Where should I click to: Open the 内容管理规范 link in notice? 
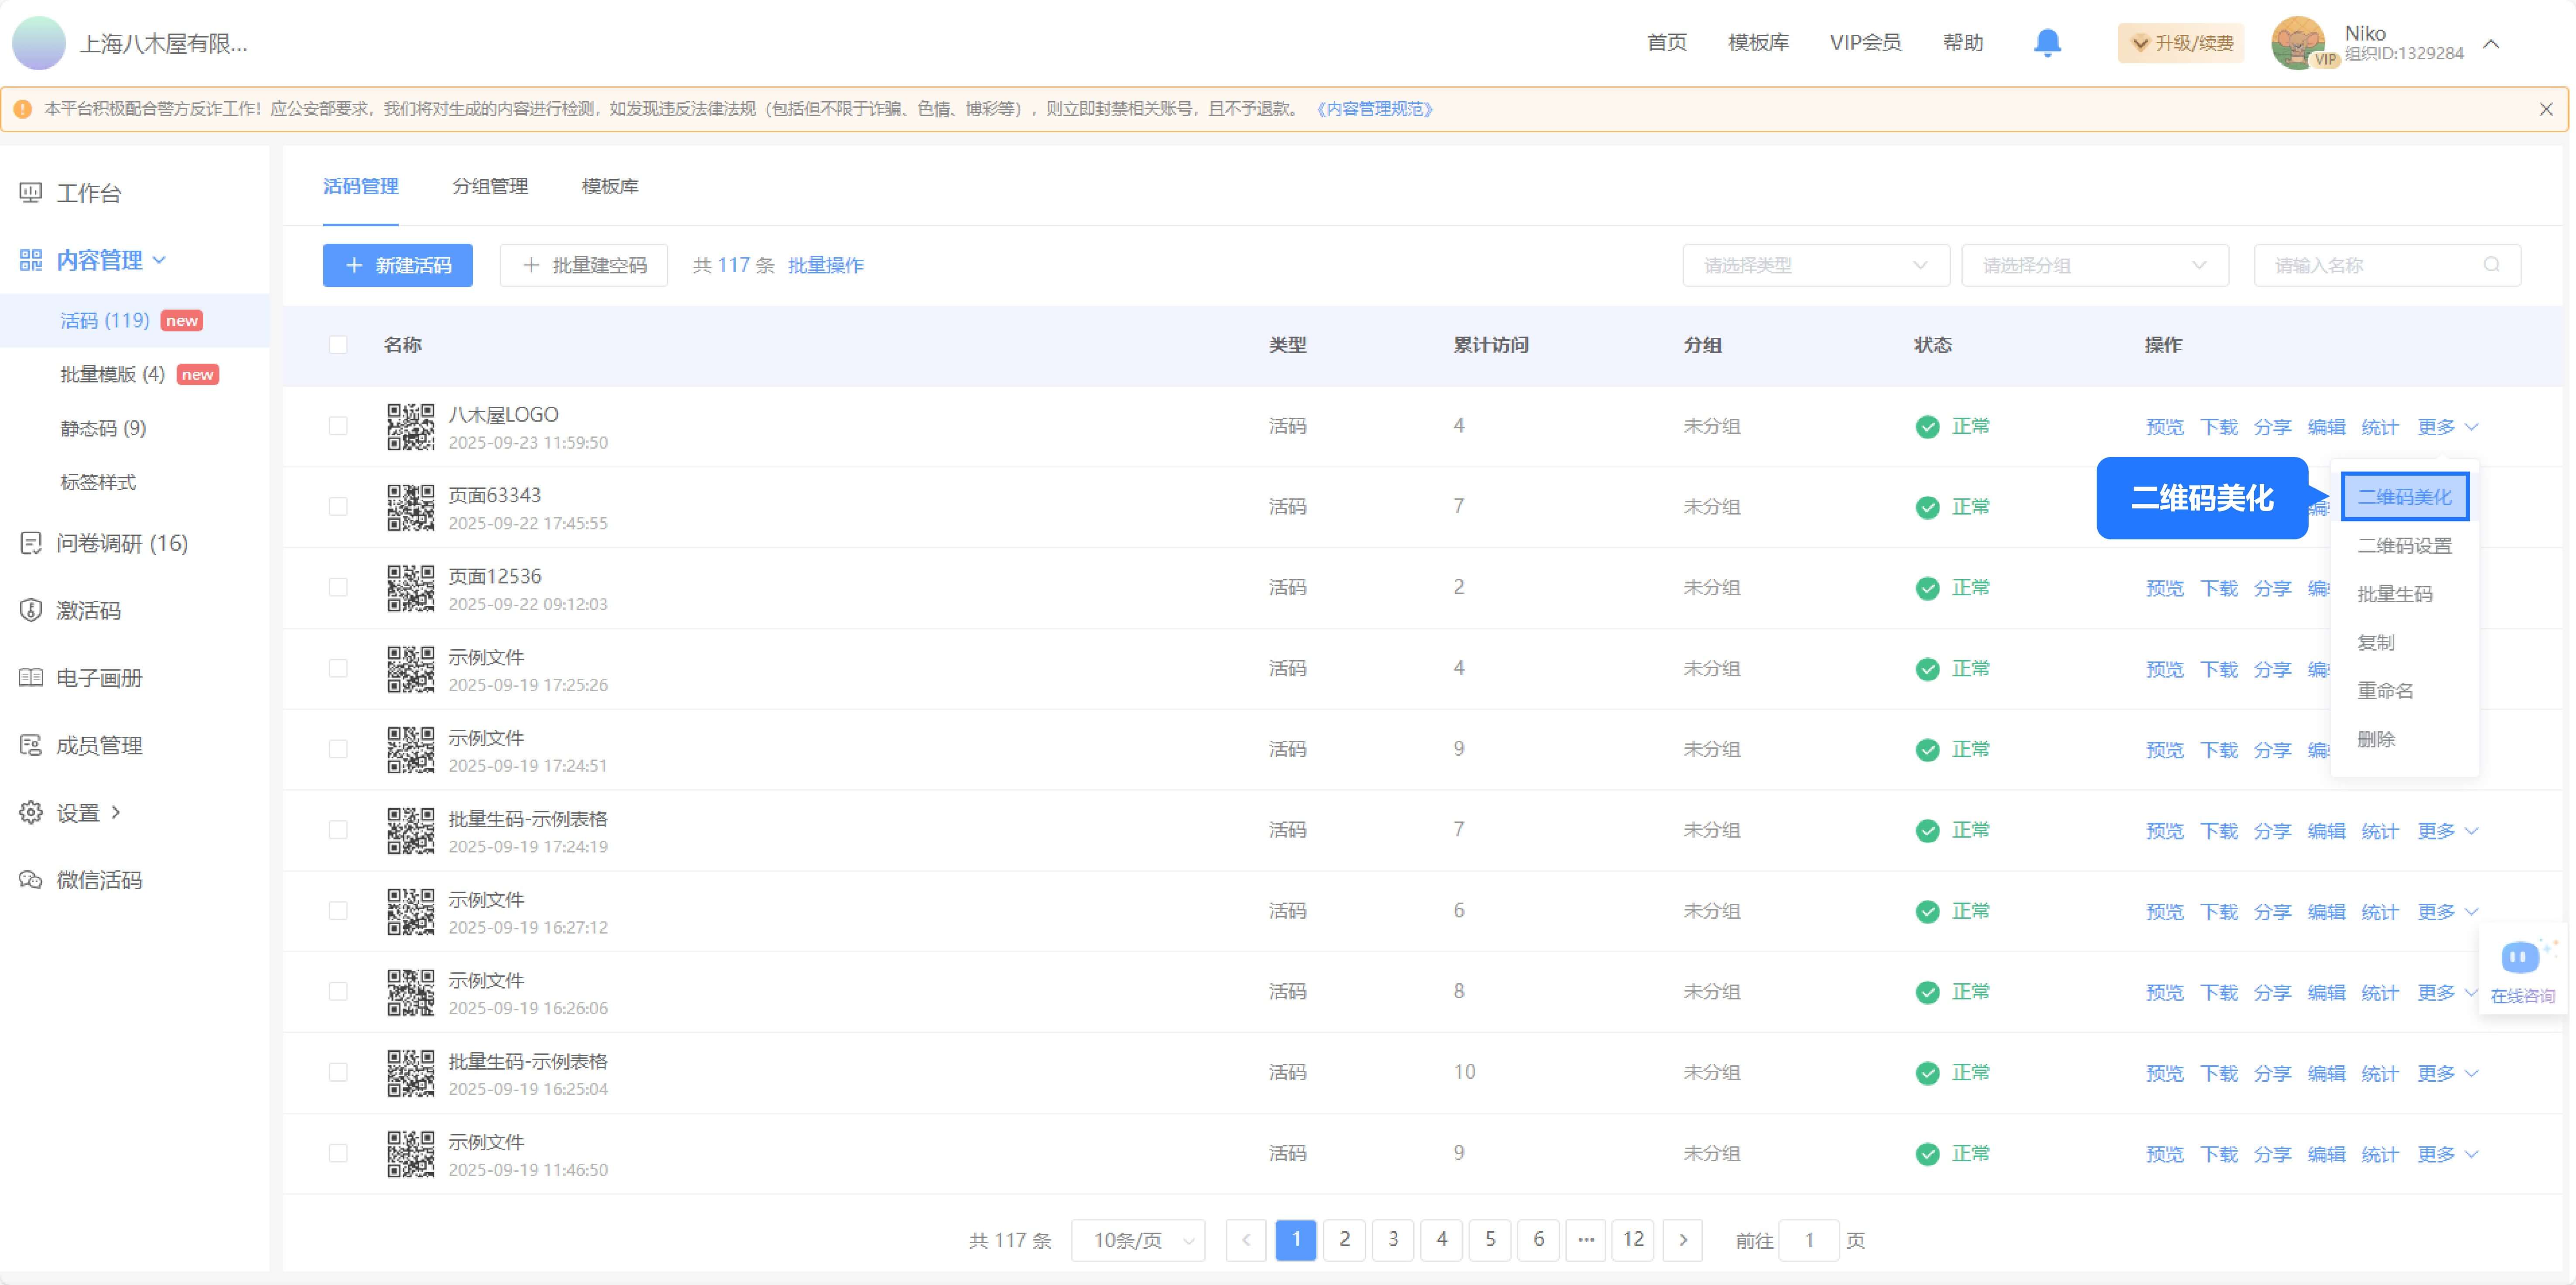point(1374,109)
